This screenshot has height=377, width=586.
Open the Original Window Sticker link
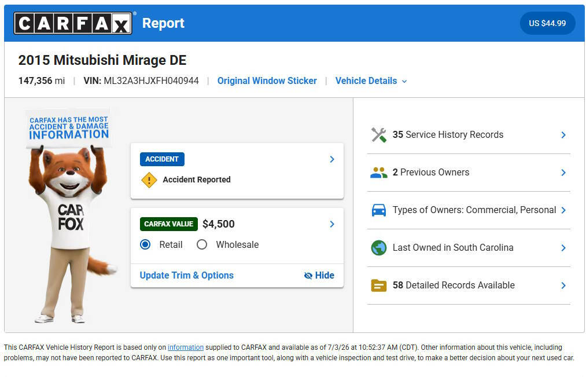point(267,81)
